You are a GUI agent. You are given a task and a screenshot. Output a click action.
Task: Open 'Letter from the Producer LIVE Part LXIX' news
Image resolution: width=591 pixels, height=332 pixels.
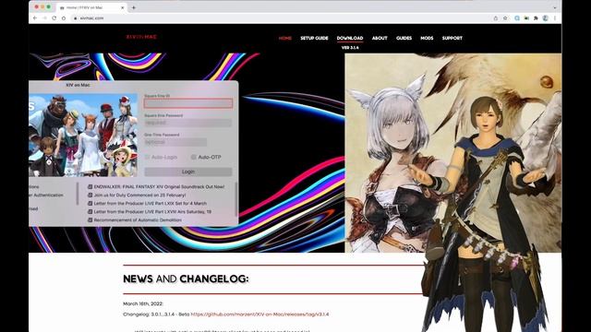[150, 203]
